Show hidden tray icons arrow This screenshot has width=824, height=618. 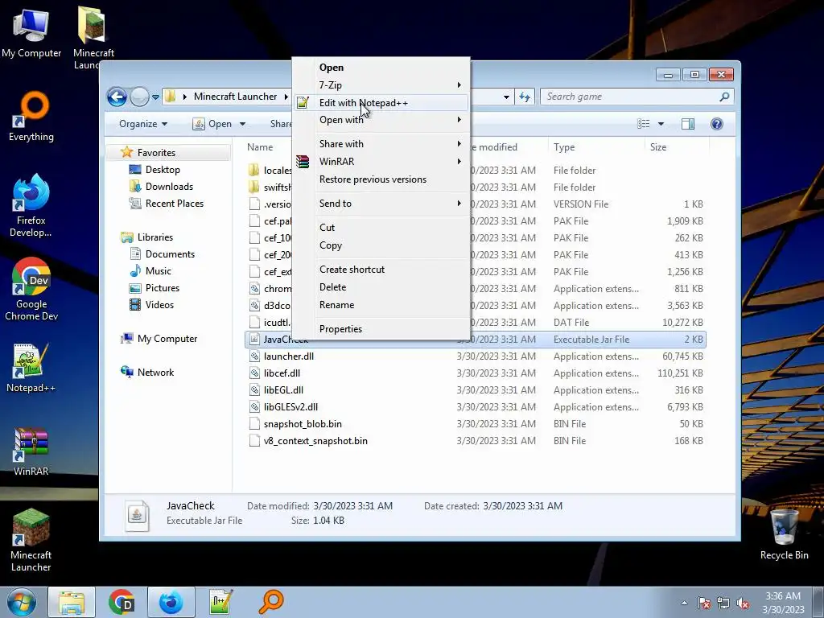point(684,604)
